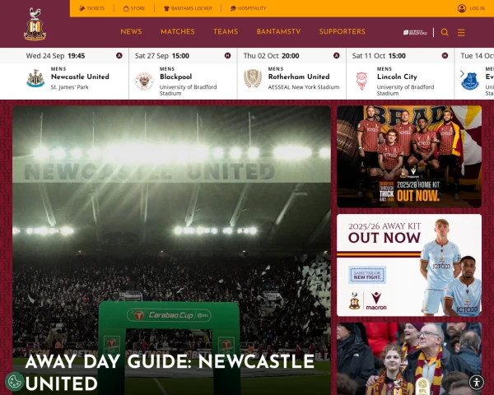Open the Supporters navigation menu
Viewport: 494px width, 395px height.
point(343,32)
